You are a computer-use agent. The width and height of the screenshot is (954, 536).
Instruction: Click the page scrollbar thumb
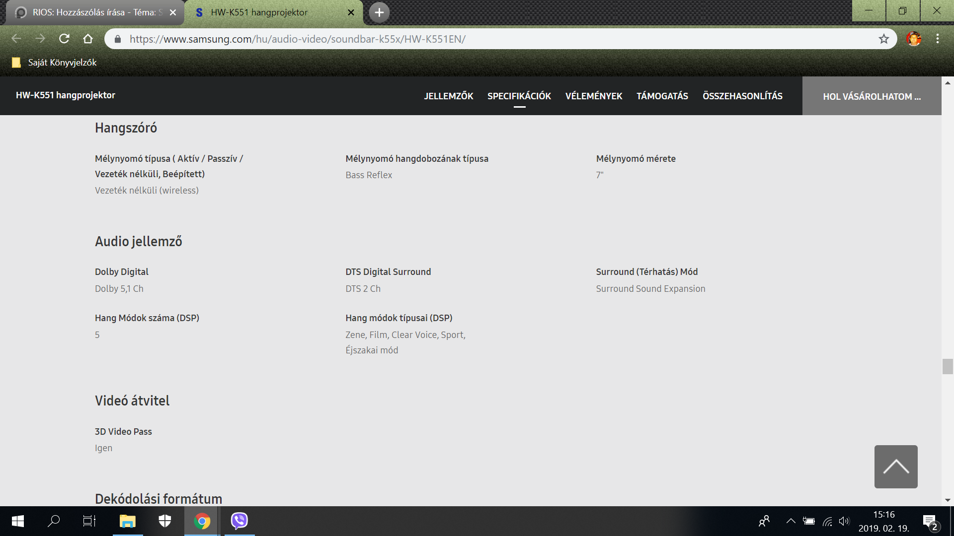948,366
